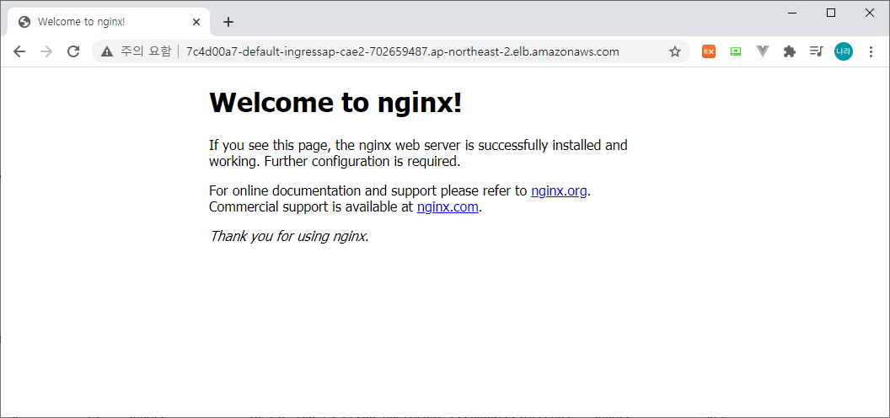This screenshot has height=418, width=890.
Task: Click the not-secure warning triangle icon
Action: pos(107,51)
